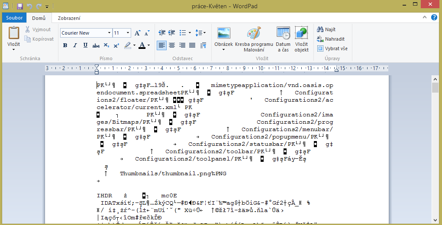
Task: Click the increase indent icon
Action: [172, 33]
